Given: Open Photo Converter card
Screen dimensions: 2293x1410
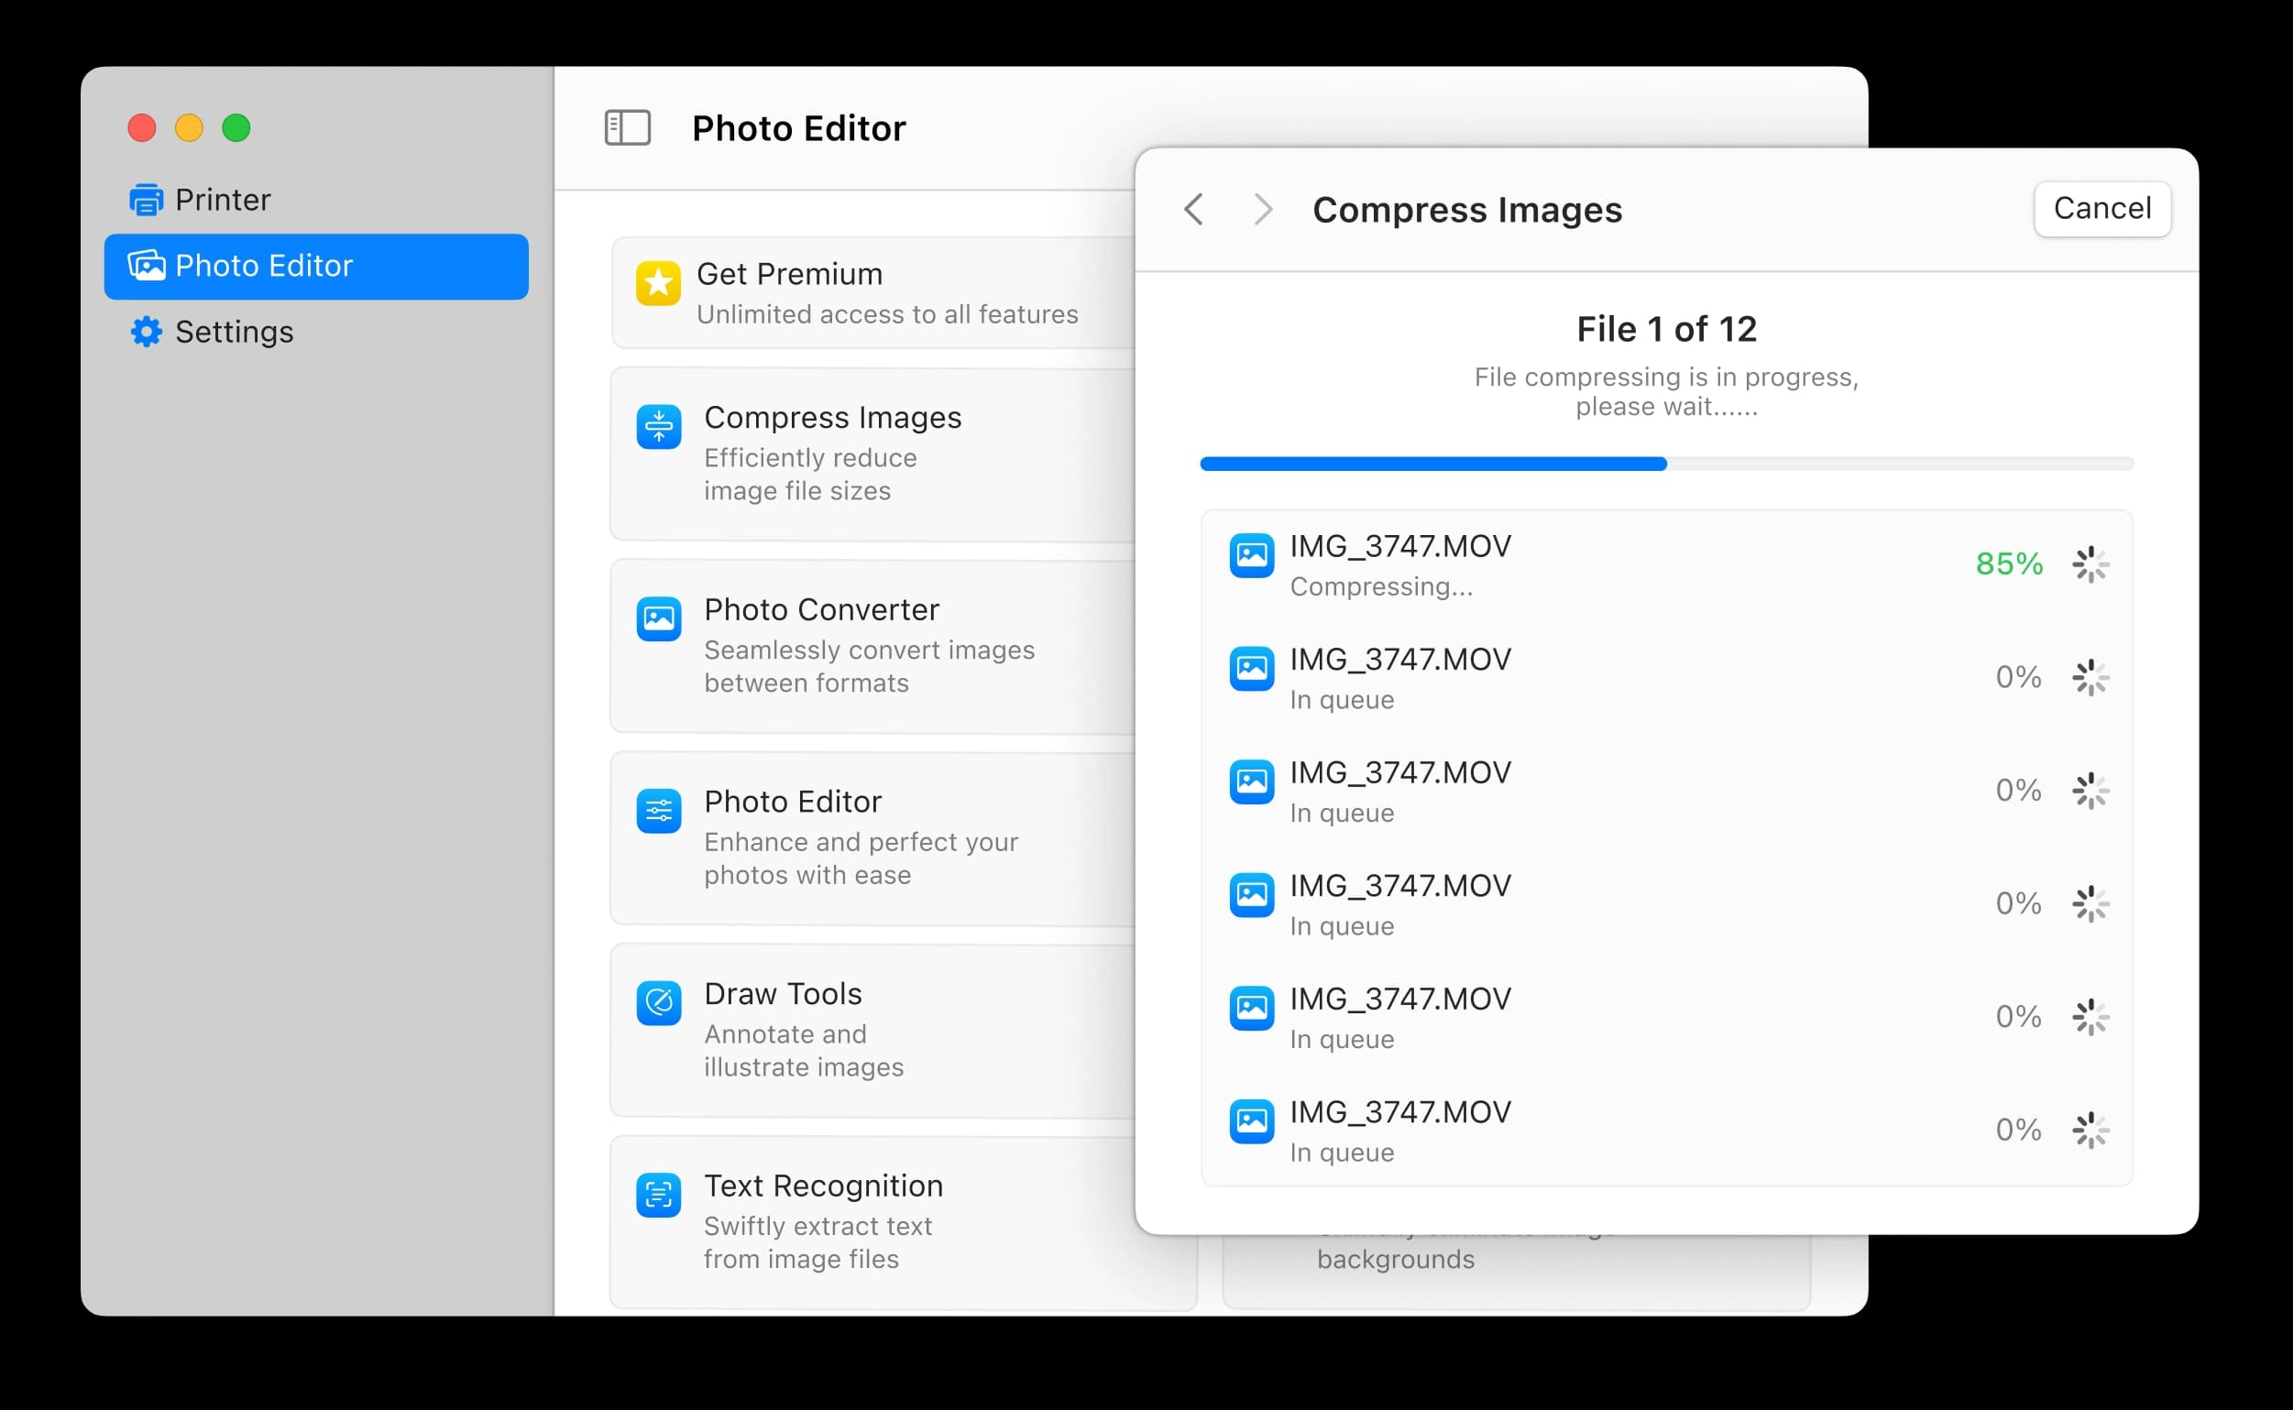Looking at the screenshot, I should point(873,646).
